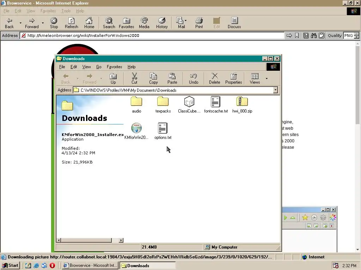The width and height of the screenshot is (361, 270).
Task: Click the gear settings icon in the background window
Action: coord(323,217)
